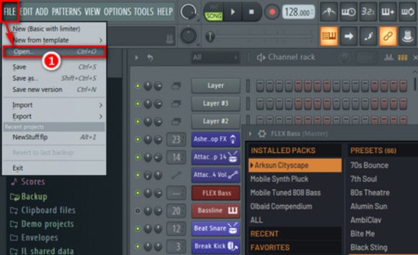Screen dimensions: 418x255
Task: Select the Attac..p 14 channel
Action: point(216,157)
